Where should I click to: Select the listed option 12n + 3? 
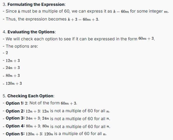(x=13, y=61)
